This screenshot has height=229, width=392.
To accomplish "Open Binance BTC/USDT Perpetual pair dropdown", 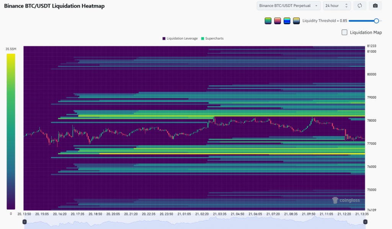I will pyautogui.click(x=289, y=6).
